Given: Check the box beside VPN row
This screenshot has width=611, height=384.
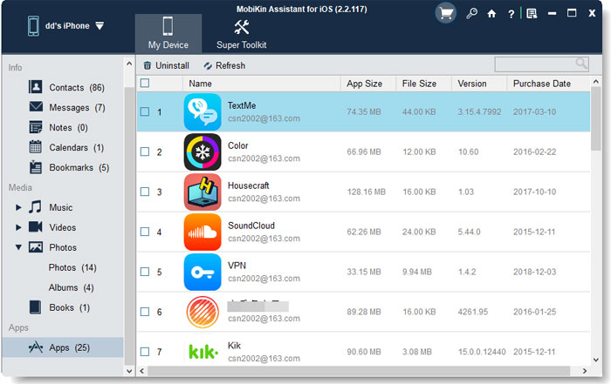Looking at the screenshot, I should click(x=145, y=272).
